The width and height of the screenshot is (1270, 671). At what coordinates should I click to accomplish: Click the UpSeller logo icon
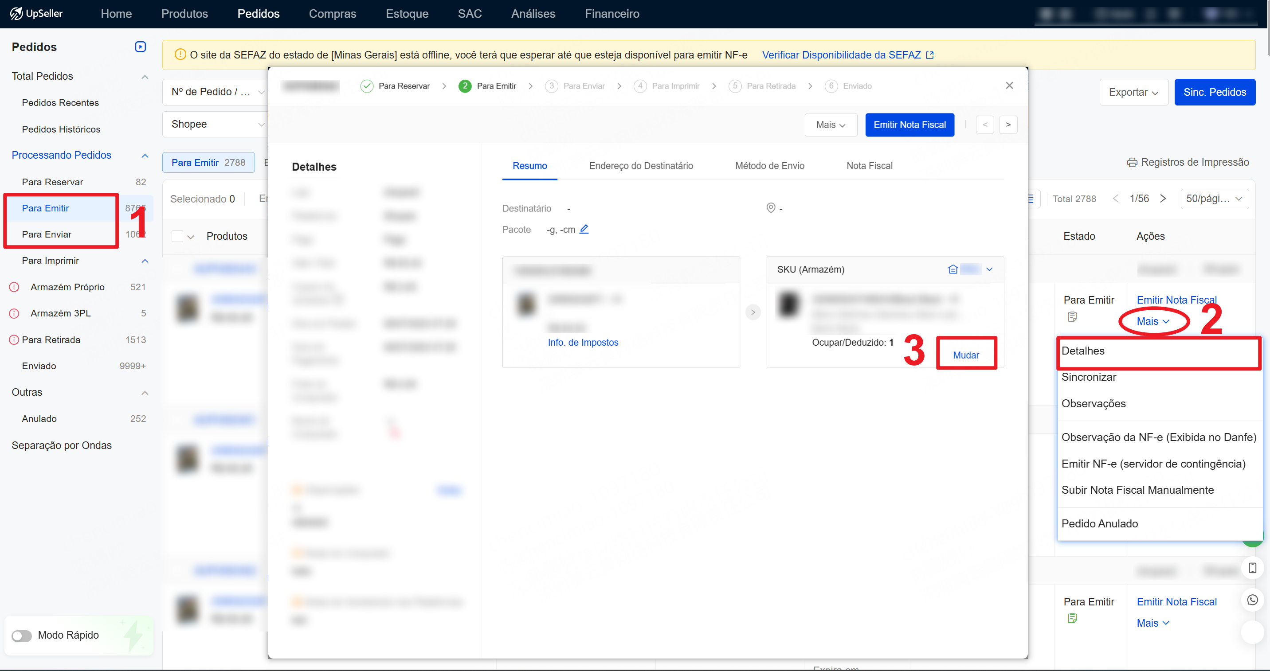tap(16, 13)
